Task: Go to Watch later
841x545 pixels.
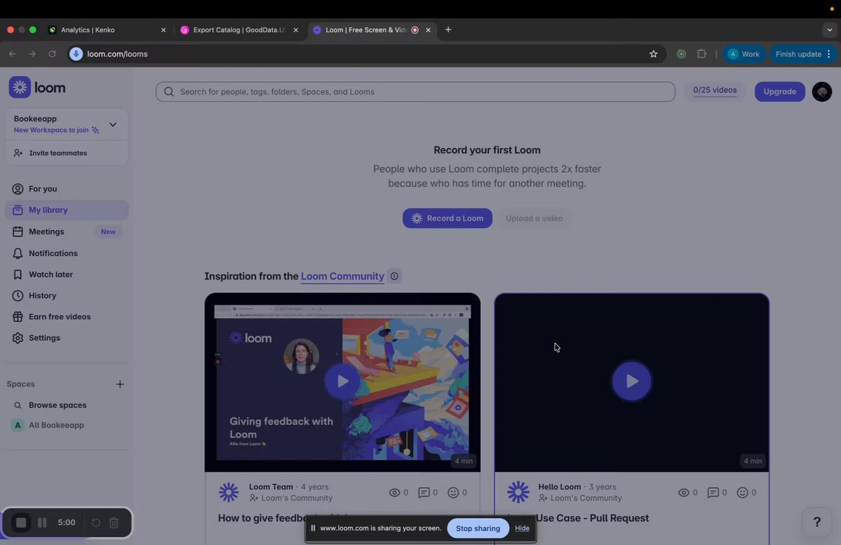Action: tap(51, 274)
